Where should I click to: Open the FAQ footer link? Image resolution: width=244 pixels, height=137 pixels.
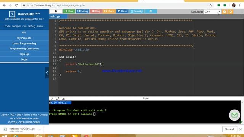pyautogui.click(x=12, y=115)
